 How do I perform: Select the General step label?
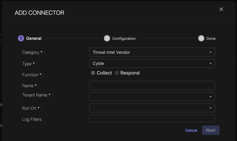coord(34,38)
